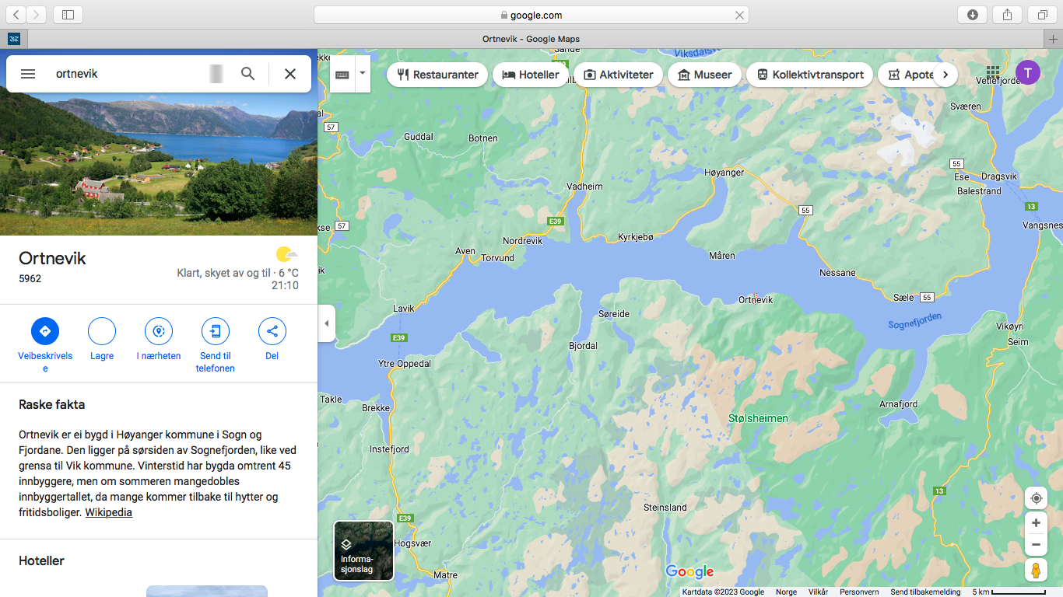
Task: Zoom in the map with plus
Action: [x=1036, y=523]
